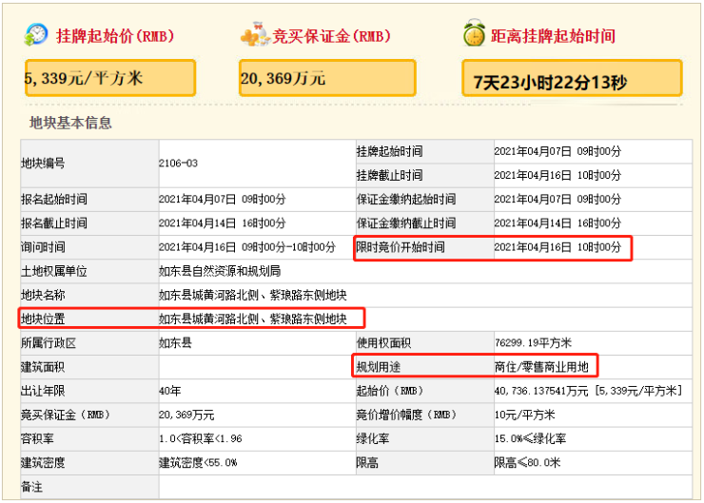Click the value 2021年04月14日 16时00分 in 报名截止时间 row
The height and width of the screenshot is (503, 704).
tap(222, 223)
